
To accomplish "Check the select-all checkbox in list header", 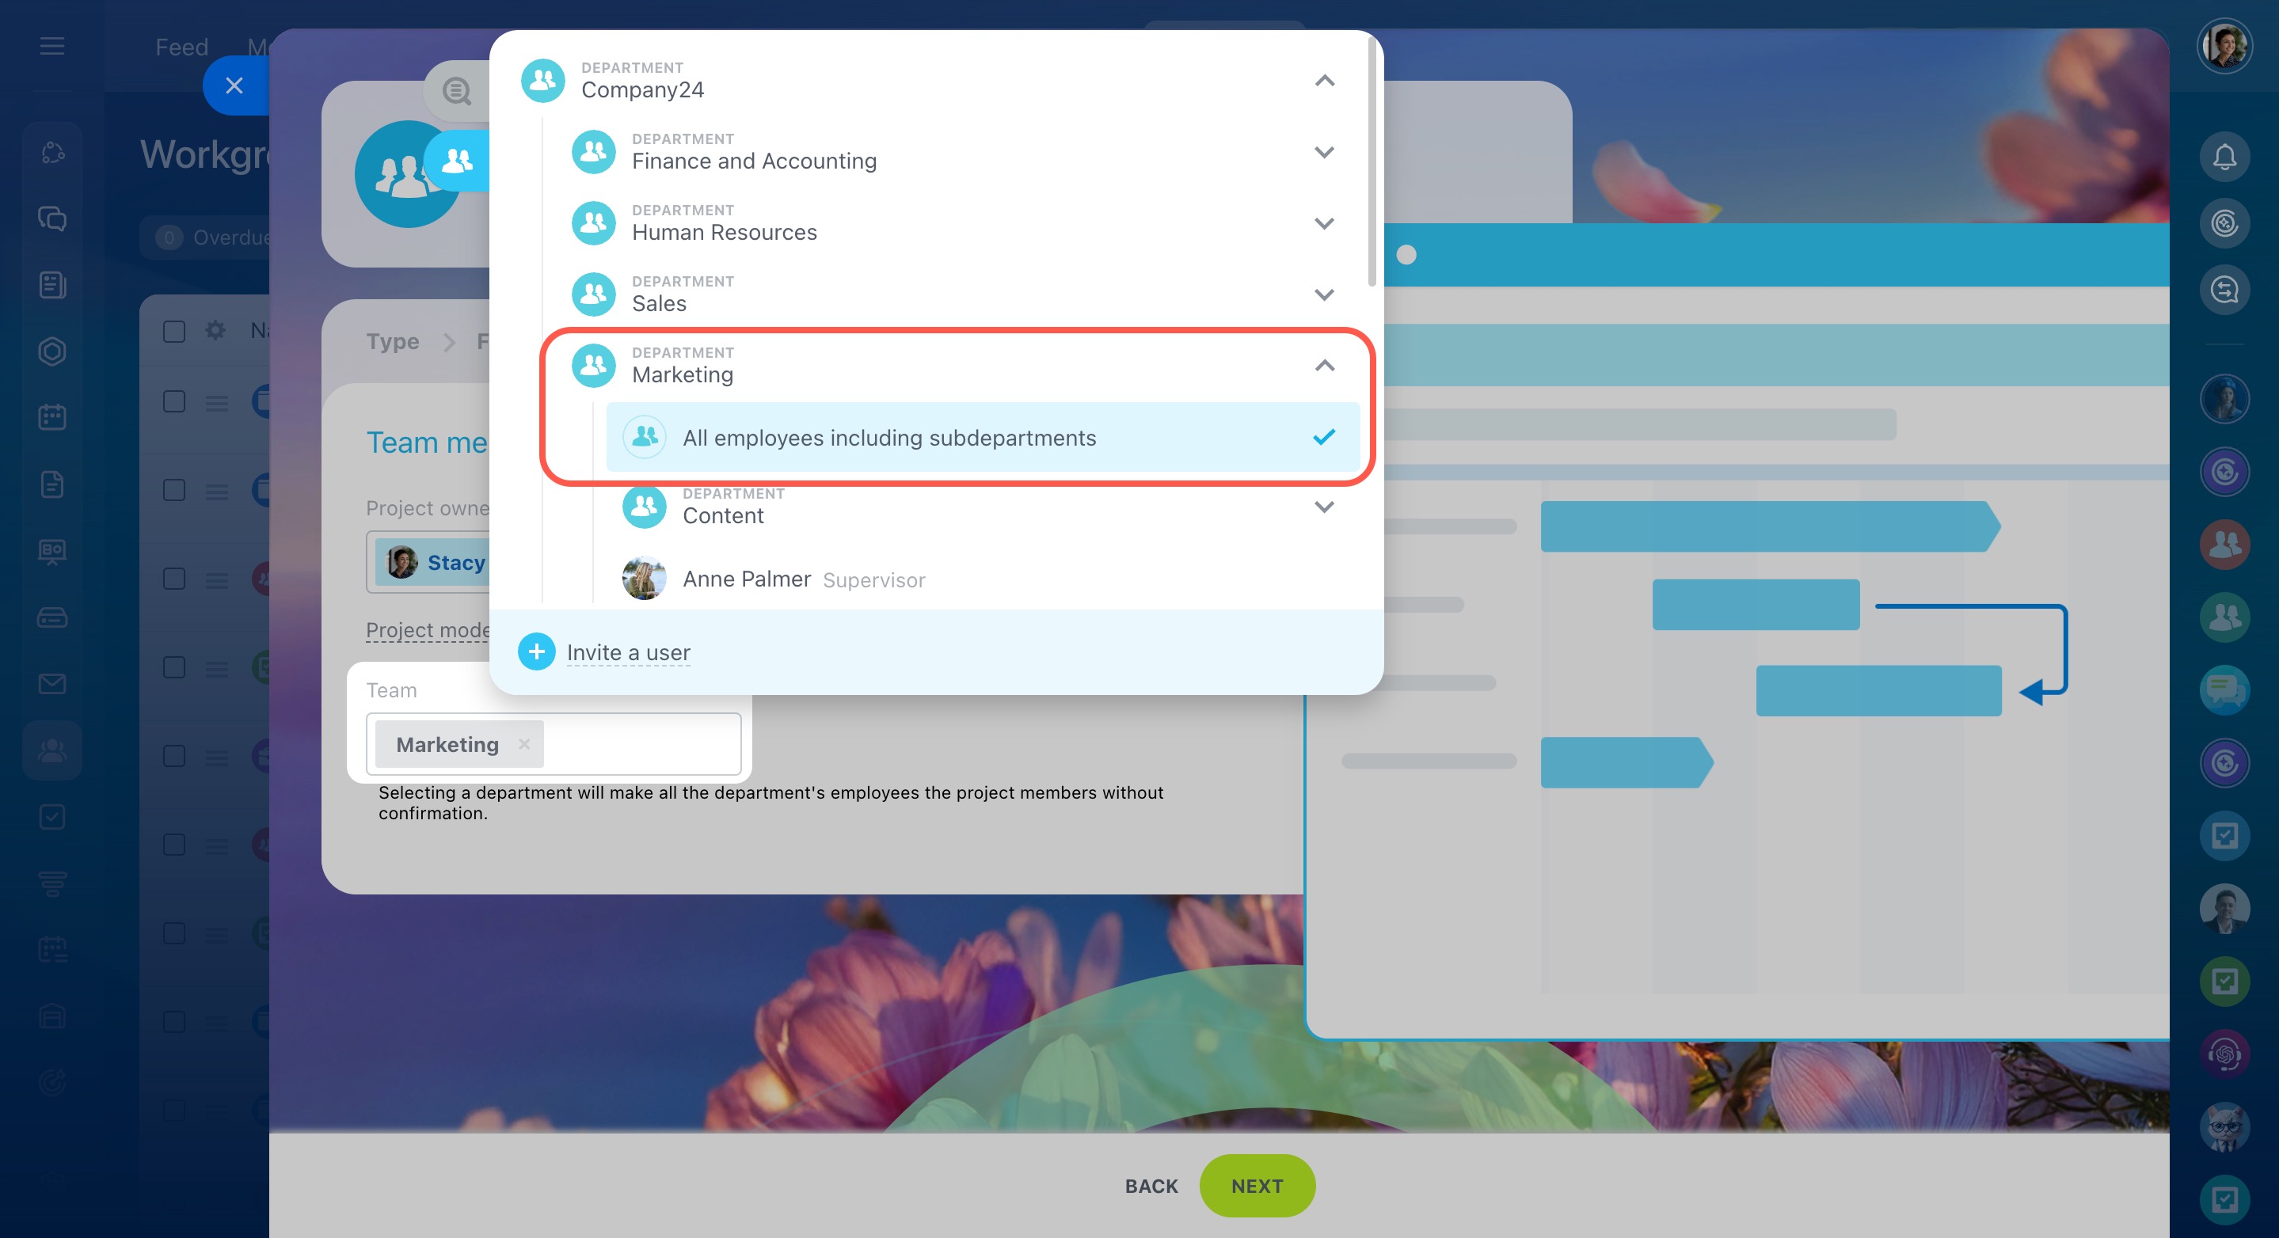I will [x=174, y=332].
